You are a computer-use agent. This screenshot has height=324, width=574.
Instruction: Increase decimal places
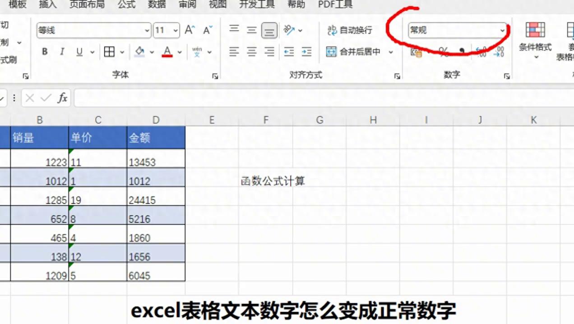(x=481, y=52)
